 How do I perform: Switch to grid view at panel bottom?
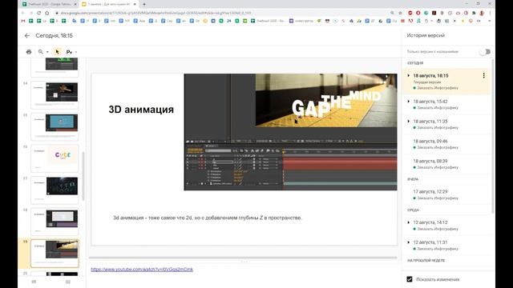click(x=67, y=282)
